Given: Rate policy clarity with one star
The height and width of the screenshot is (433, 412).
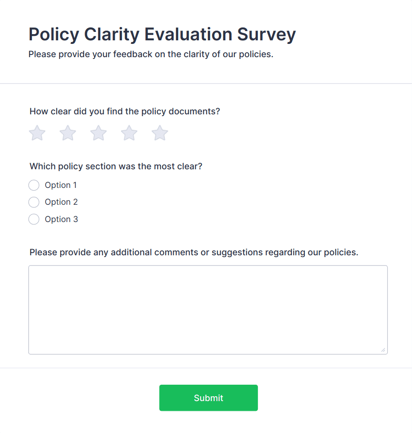Looking at the screenshot, I should coord(37,133).
